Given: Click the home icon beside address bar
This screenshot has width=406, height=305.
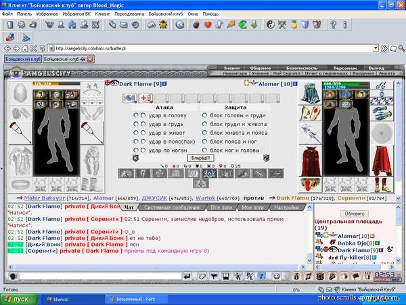Looking at the screenshot, I should [x=25, y=48].
